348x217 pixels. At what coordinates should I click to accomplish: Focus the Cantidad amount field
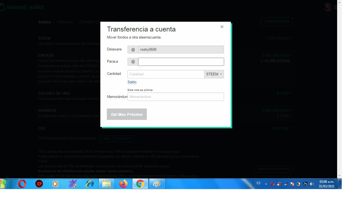point(166,74)
